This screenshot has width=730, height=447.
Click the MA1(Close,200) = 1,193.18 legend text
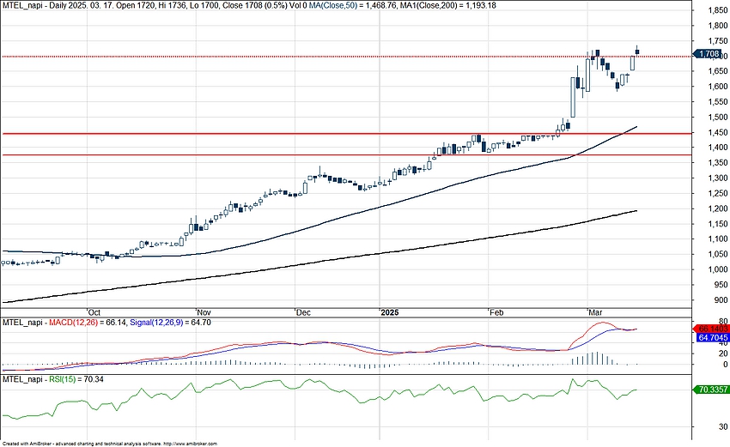[447, 6]
